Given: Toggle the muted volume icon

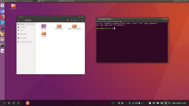Looking at the screenshot, I should pos(162,103).
